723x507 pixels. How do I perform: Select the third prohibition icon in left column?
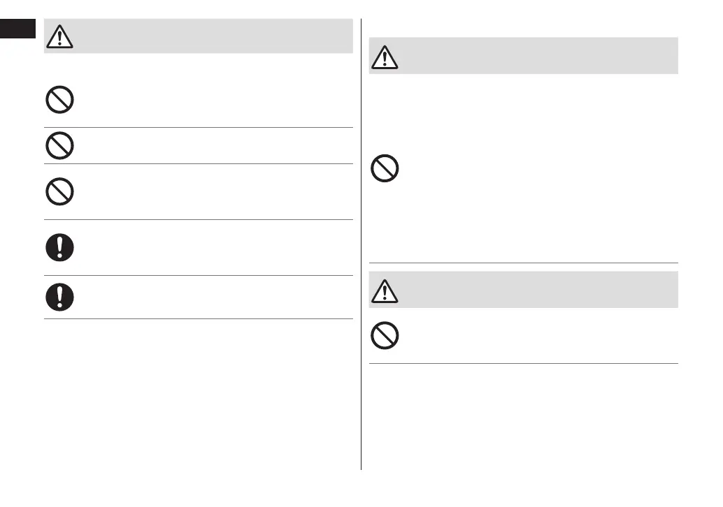[60, 191]
